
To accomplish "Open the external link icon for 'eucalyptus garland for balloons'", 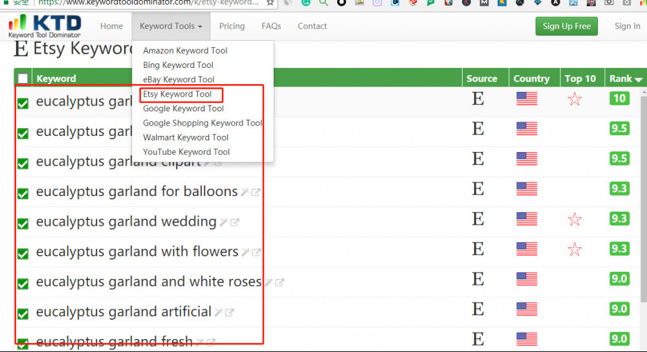I will [x=256, y=192].
